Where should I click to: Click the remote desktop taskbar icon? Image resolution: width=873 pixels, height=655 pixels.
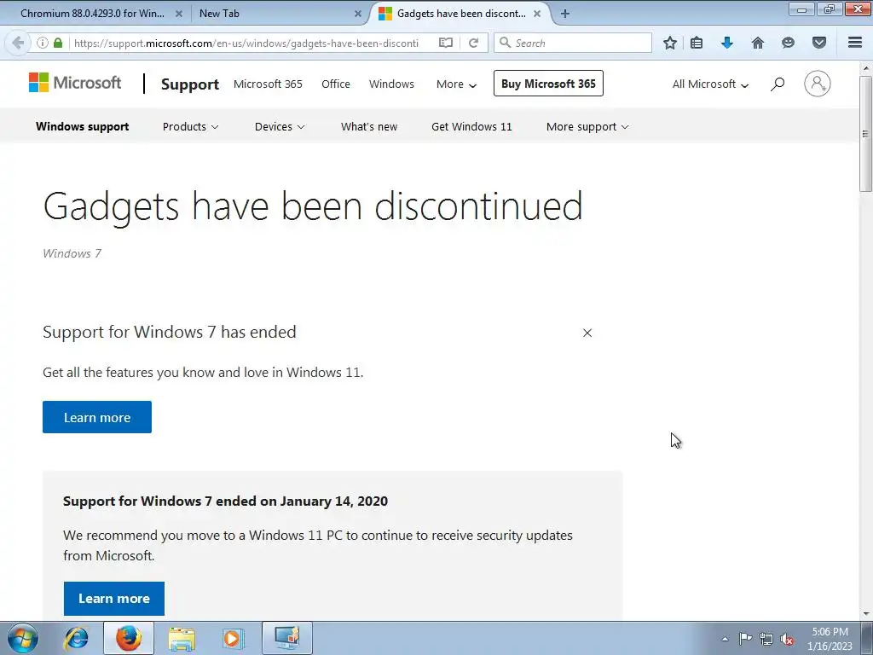[x=287, y=638]
